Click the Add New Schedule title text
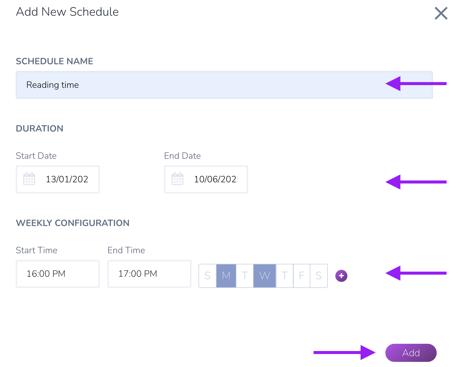Viewport: 462px width, 367px height. (67, 12)
